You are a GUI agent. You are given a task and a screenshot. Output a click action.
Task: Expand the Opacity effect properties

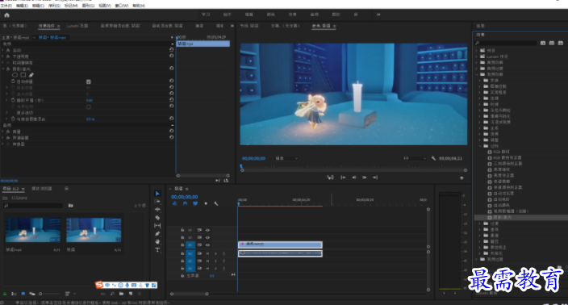pyautogui.click(x=3, y=56)
